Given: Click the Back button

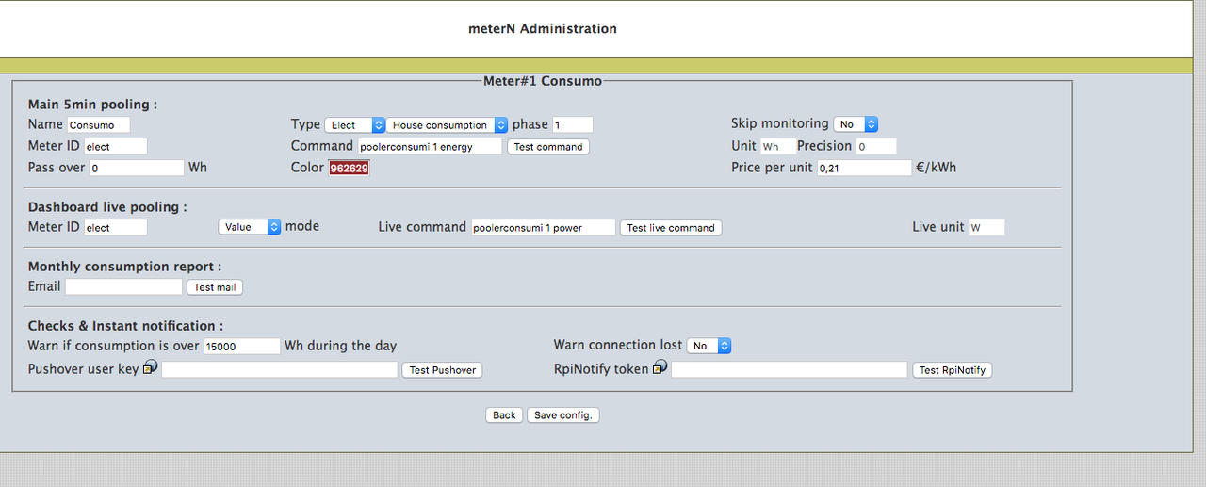Looking at the screenshot, I should [504, 415].
